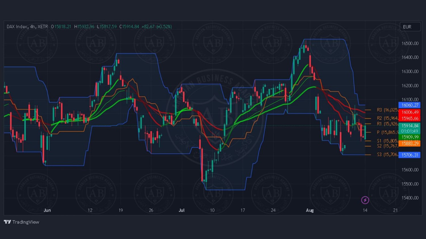Click the Jun marker on time axis

point(47,210)
